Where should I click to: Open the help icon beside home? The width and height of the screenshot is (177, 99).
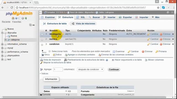coord(16,18)
